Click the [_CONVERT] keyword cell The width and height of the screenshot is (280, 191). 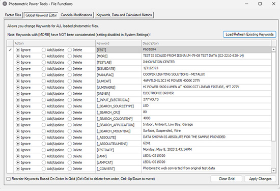pyautogui.click(x=119, y=169)
